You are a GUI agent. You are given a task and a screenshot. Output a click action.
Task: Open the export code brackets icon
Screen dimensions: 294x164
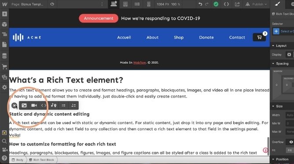tap(226, 4)
